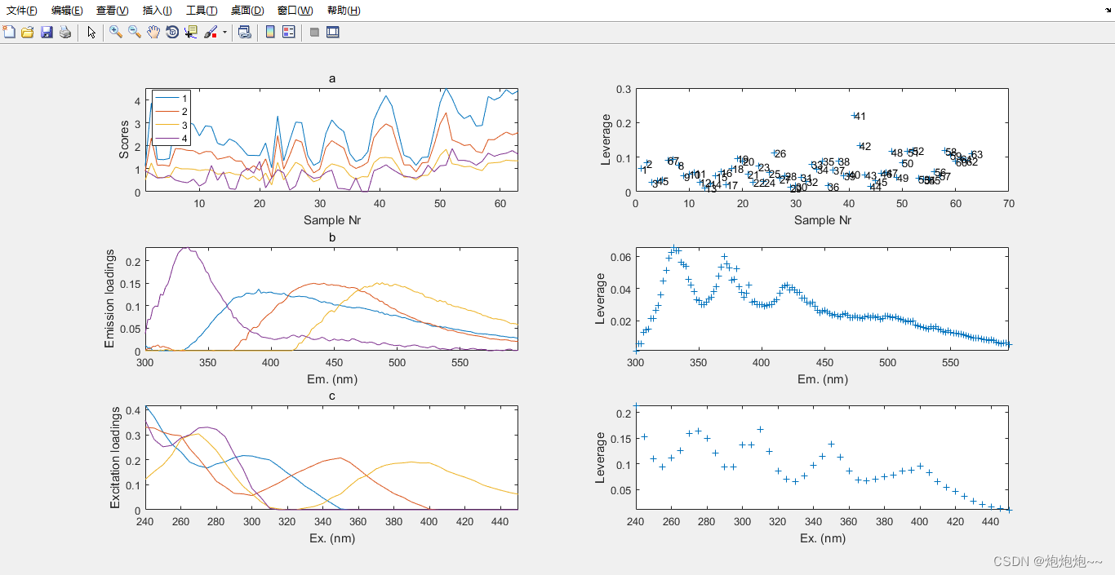Open the 工具(T) menu
The width and height of the screenshot is (1115, 575).
202,11
